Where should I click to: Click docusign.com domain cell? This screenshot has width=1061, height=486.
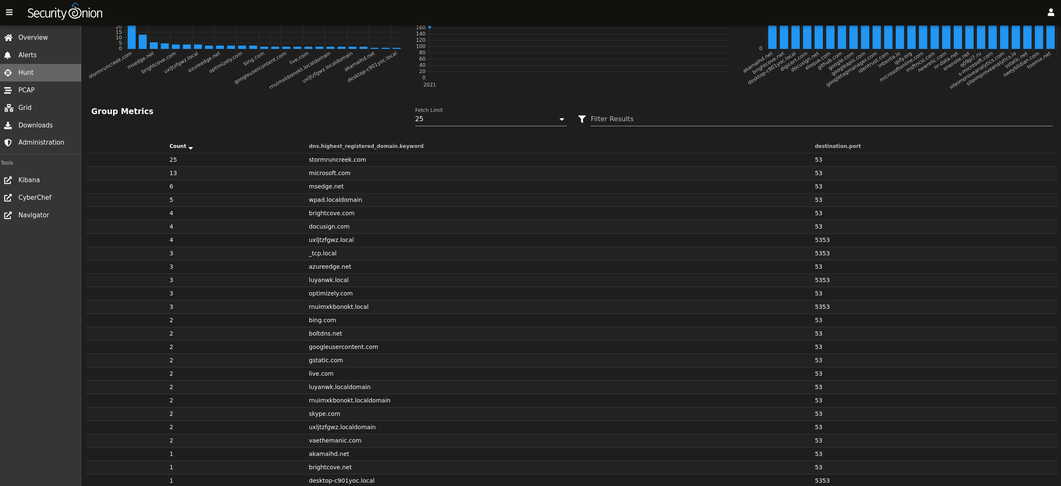click(x=329, y=226)
